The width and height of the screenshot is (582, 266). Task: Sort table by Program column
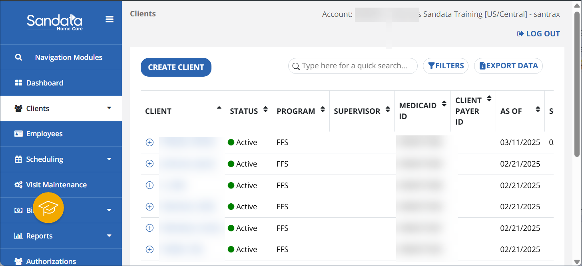323,110
